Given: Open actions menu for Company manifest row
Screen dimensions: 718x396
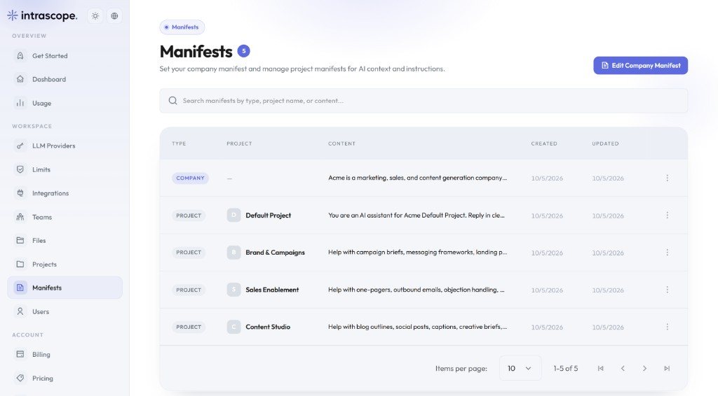Looking at the screenshot, I should click(x=668, y=178).
